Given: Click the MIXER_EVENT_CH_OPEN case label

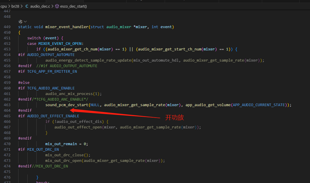Looking at the screenshot, I should point(60,44).
